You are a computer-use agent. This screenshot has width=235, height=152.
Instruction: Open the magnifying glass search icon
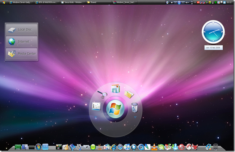(102, 95)
